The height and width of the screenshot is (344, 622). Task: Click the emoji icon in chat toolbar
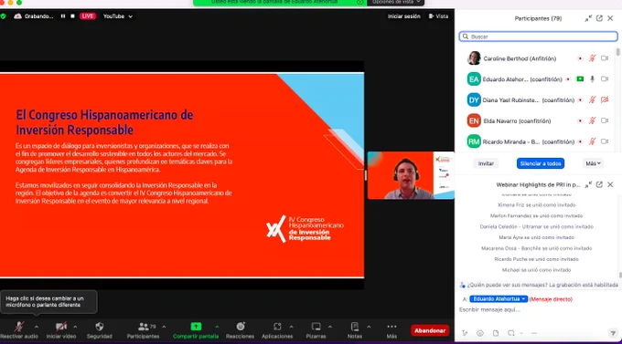point(480,333)
